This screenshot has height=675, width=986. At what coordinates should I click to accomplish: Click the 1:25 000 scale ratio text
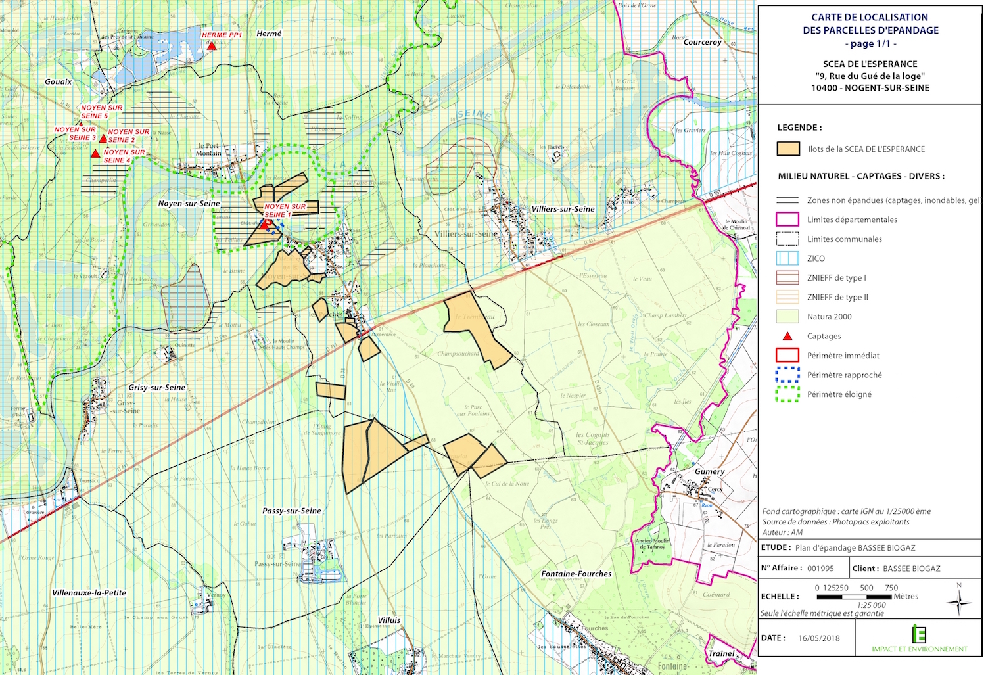click(x=871, y=605)
